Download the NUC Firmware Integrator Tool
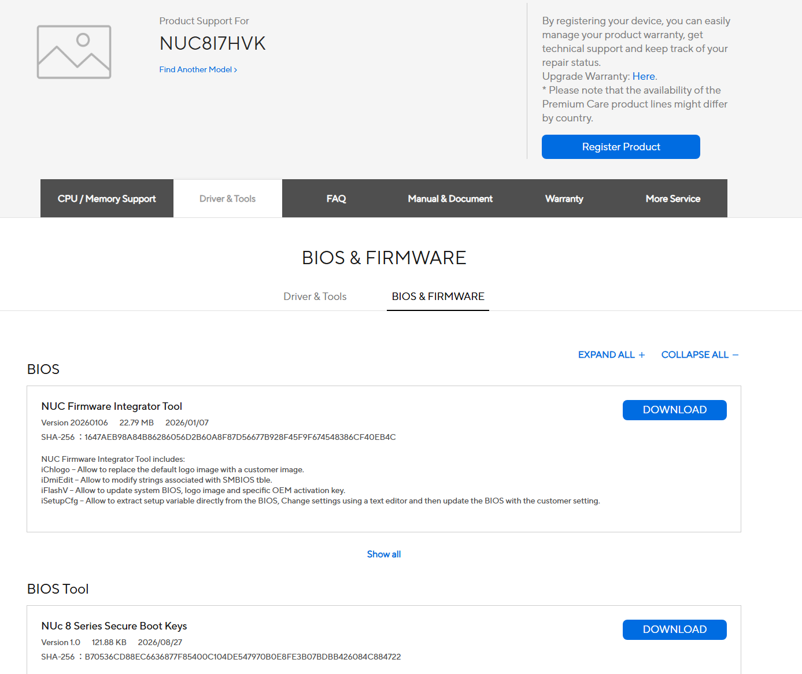 pyautogui.click(x=675, y=410)
